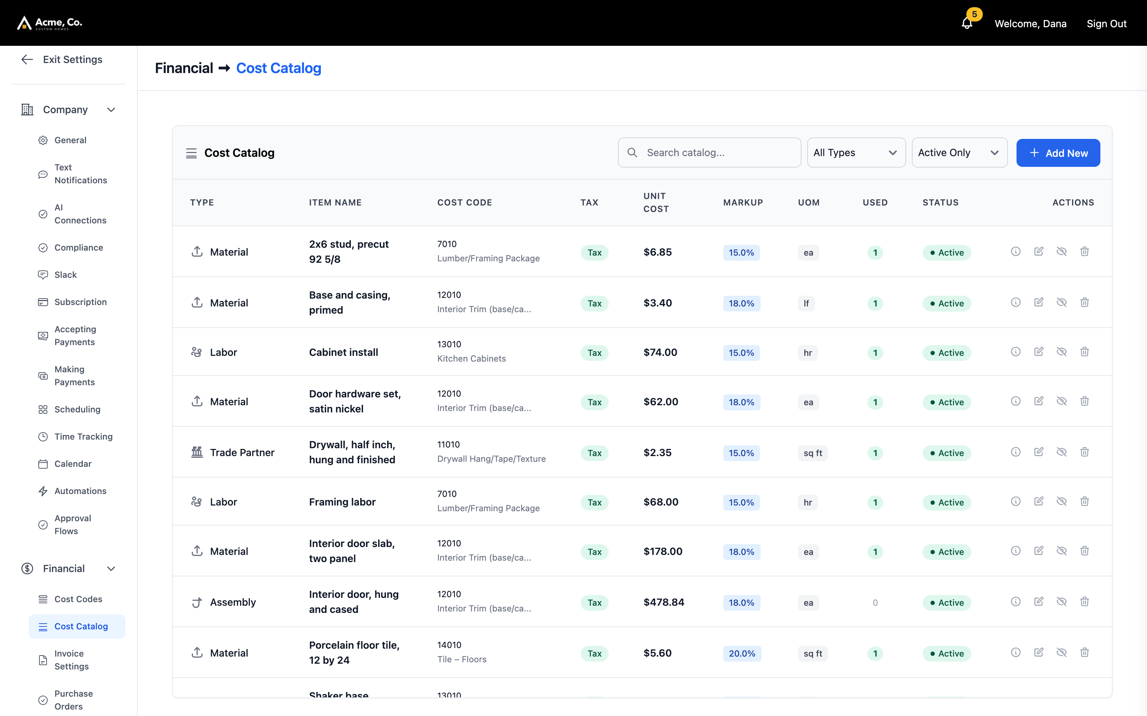Click the magnifier icon in search box
Image resolution: width=1147 pixels, height=716 pixels.
pyautogui.click(x=632, y=153)
